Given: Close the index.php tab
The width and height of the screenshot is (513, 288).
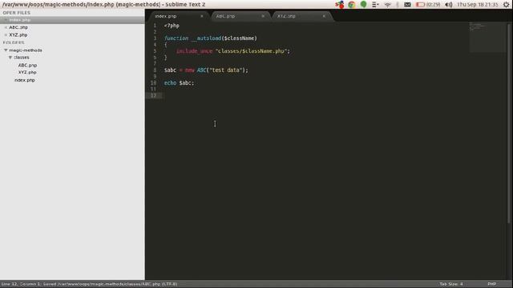Looking at the screenshot, I should (x=201, y=16).
